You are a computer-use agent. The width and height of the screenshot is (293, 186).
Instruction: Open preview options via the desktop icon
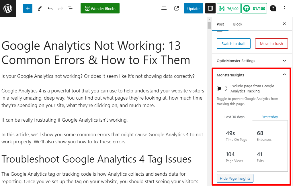(164, 8)
